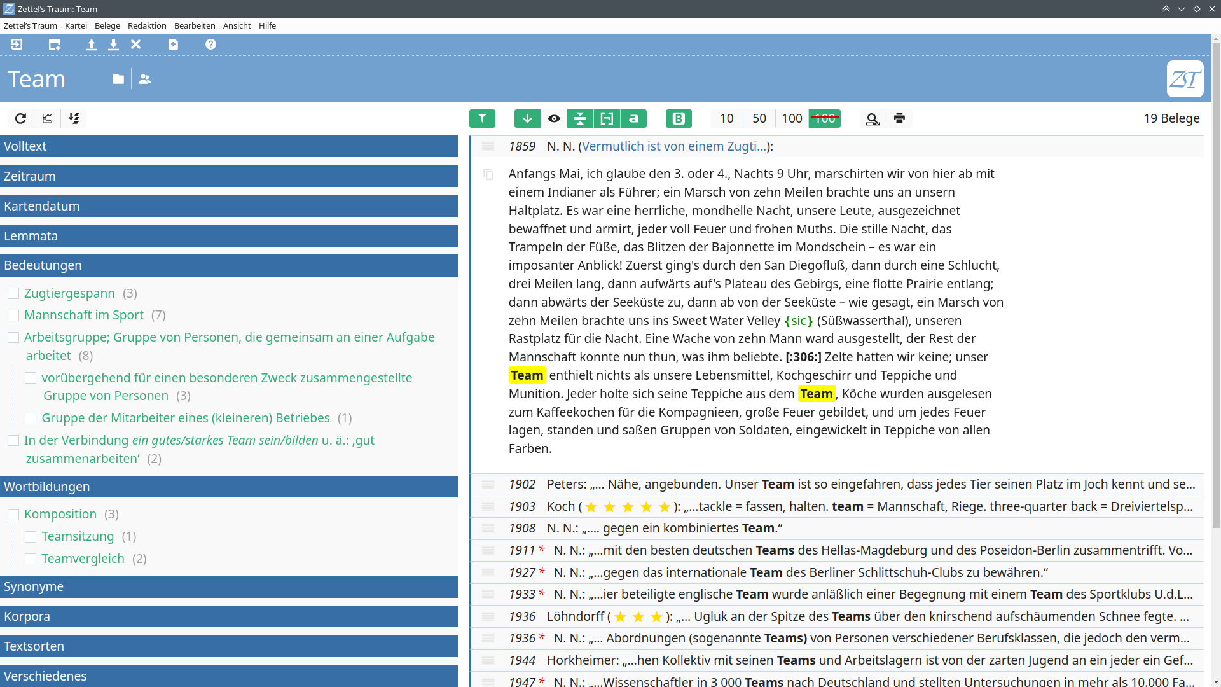1221x687 pixels.
Task: Toggle the green word highlighting icon
Action: click(633, 118)
